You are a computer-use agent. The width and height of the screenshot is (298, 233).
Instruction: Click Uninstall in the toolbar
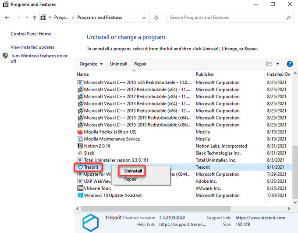pos(119,64)
